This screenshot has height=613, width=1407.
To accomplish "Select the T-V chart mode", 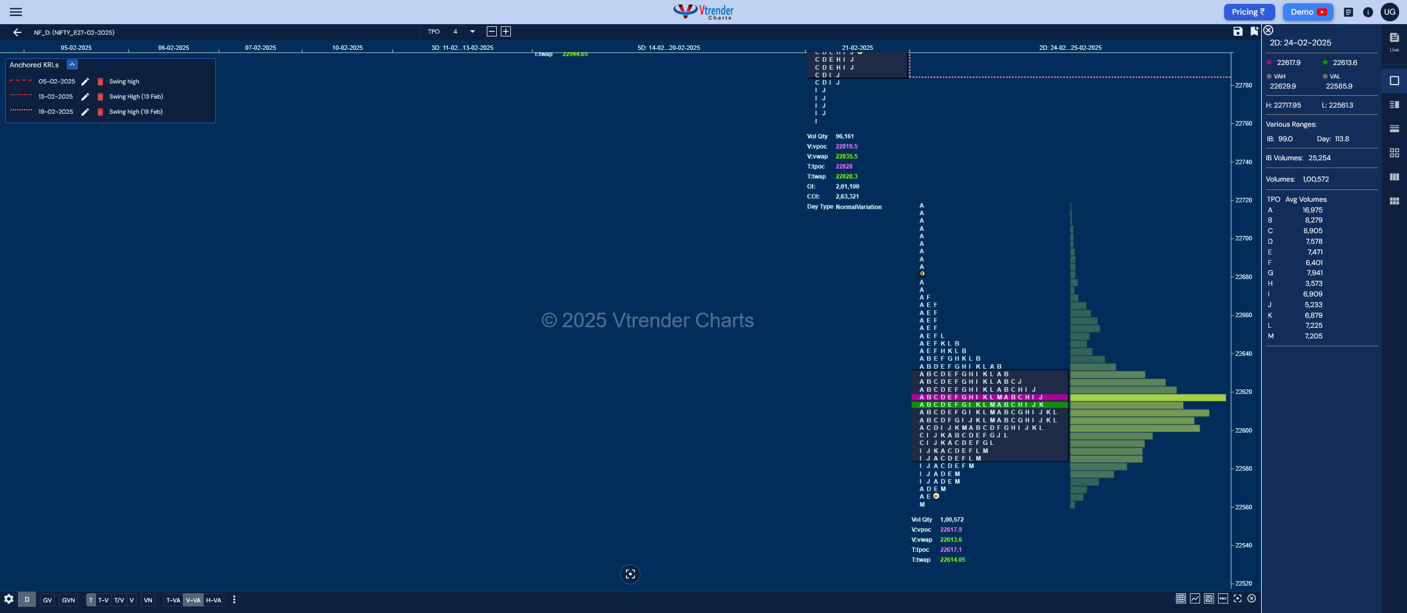I will point(103,600).
